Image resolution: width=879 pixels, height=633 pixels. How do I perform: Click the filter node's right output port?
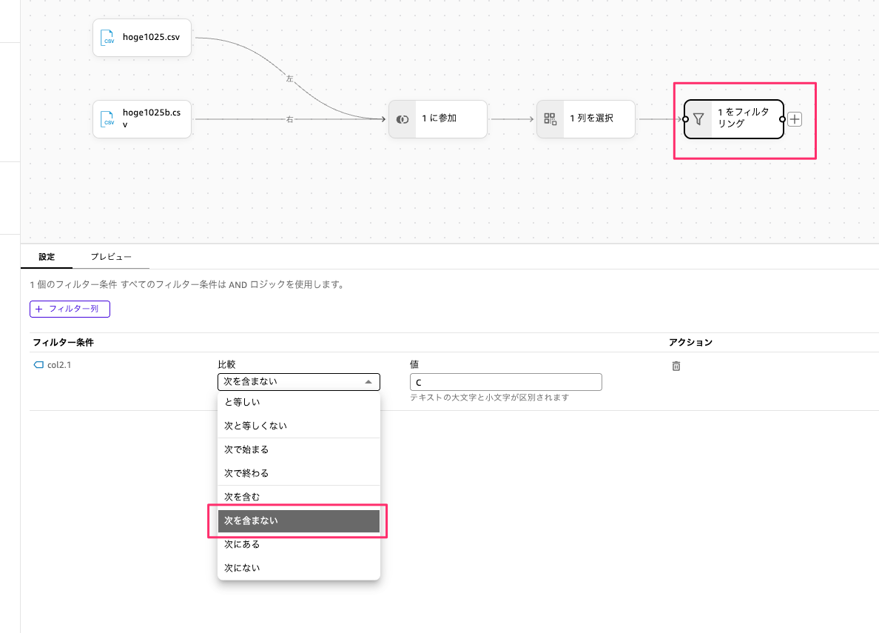(783, 119)
